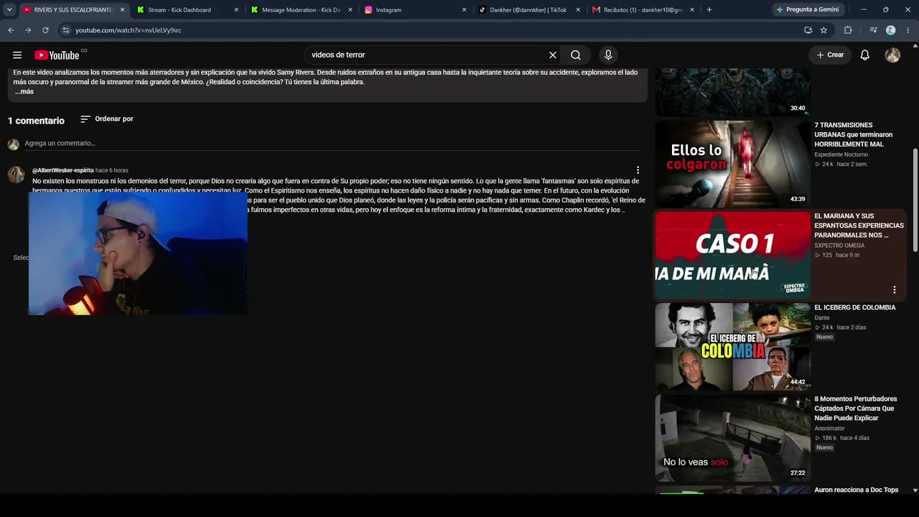
Task: Expand the description with ...más
Action: pyautogui.click(x=24, y=92)
